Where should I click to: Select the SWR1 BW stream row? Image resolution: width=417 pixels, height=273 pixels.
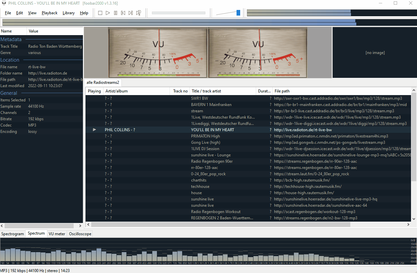click(x=248, y=98)
